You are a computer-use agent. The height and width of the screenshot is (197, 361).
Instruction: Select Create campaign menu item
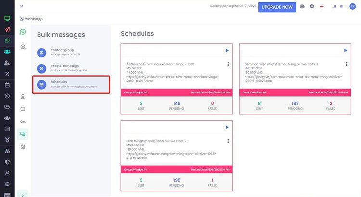click(71, 68)
